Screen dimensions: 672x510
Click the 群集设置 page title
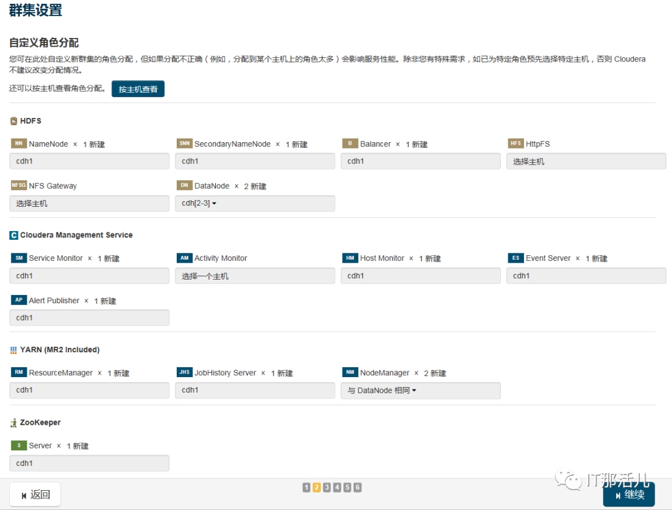pos(35,10)
